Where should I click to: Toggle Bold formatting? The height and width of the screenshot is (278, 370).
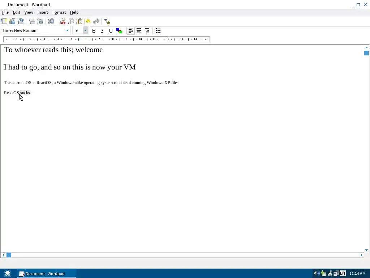point(94,31)
